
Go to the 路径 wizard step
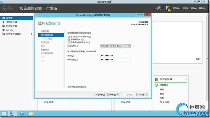click(43, 46)
